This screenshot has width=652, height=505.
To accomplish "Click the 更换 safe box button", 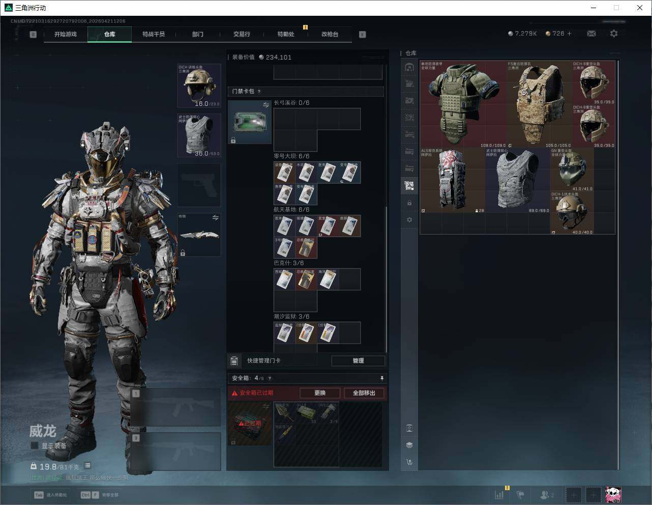I will coord(320,393).
